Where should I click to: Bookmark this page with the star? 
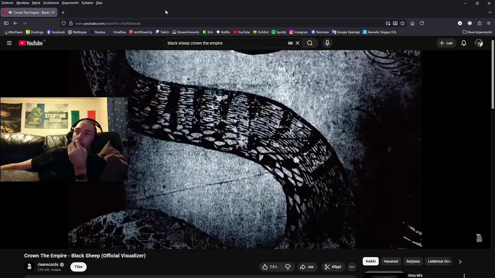402,23
